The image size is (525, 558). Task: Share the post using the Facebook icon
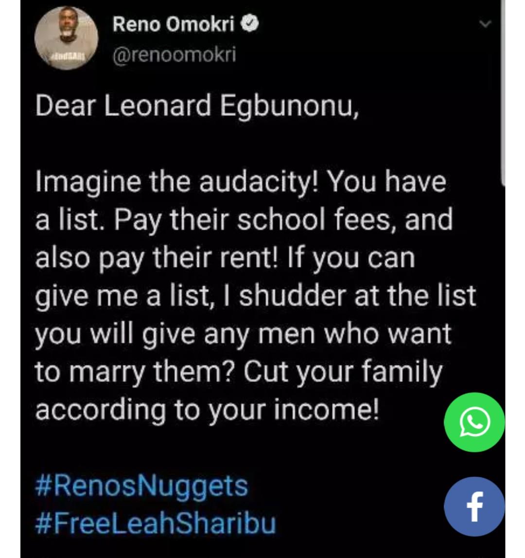tap(474, 506)
